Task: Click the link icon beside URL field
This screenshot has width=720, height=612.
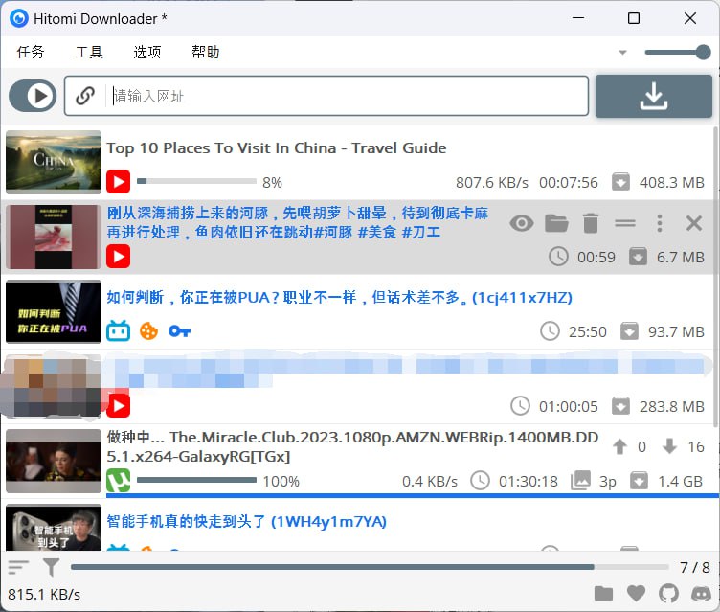Action: pos(85,96)
